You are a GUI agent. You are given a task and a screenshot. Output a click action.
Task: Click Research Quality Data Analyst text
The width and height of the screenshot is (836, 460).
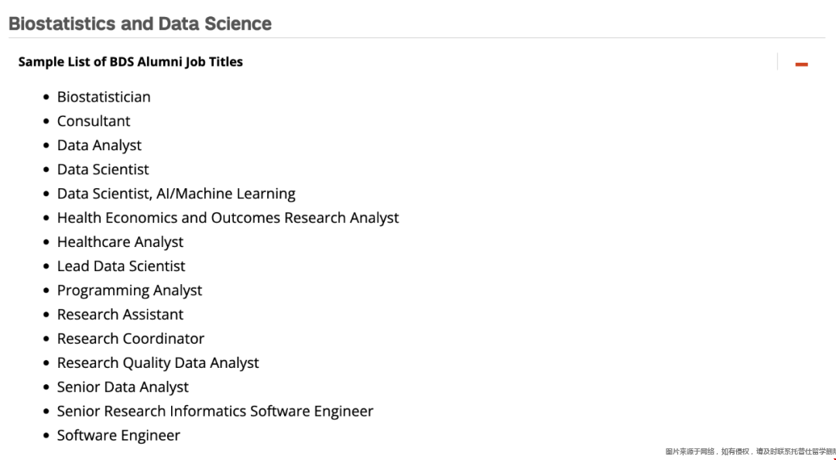158,362
